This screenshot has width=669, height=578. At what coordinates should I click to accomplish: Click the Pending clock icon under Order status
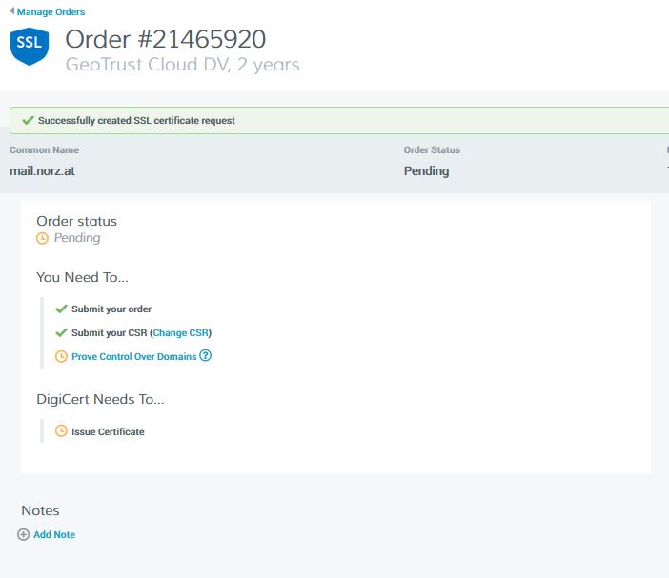coord(42,238)
